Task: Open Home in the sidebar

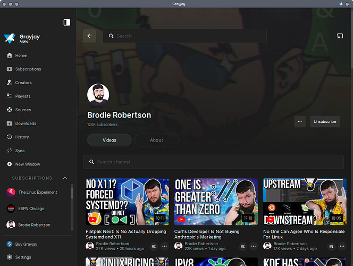Action: (21, 55)
